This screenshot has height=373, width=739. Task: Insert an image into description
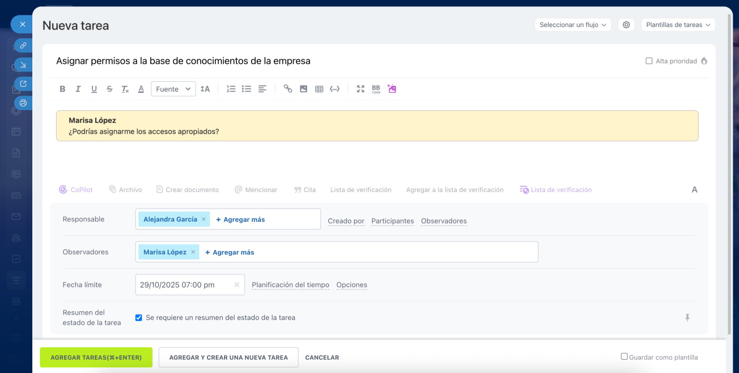click(x=303, y=89)
